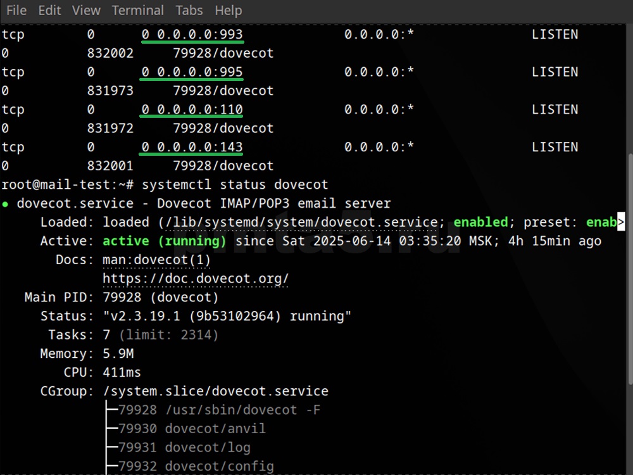Click '79928/dovecot' next to inode 832002
The width and height of the screenshot is (633, 475).
(x=223, y=53)
